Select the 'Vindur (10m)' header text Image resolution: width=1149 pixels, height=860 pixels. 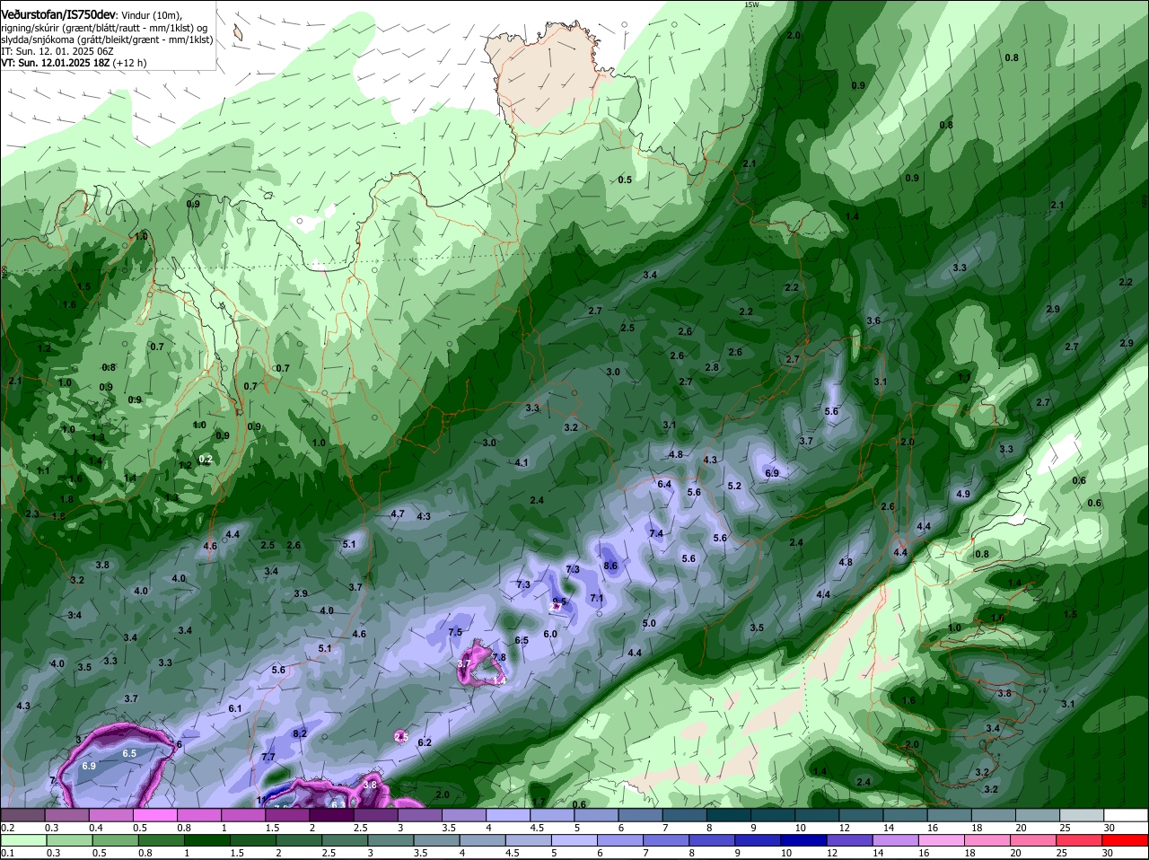pos(151,15)
